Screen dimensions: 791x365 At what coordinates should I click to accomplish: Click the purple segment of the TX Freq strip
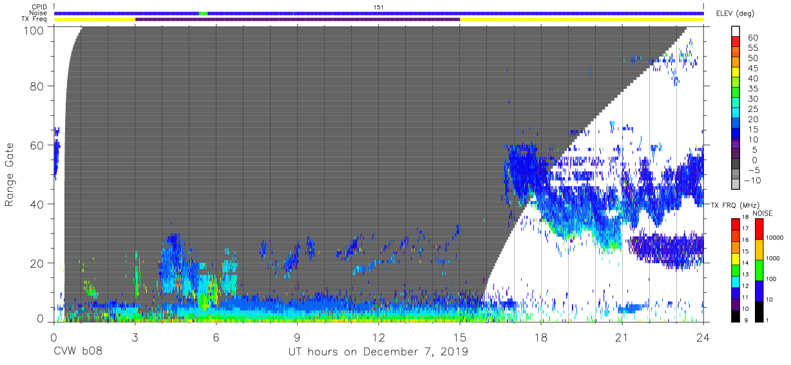[x=298, y=19]
